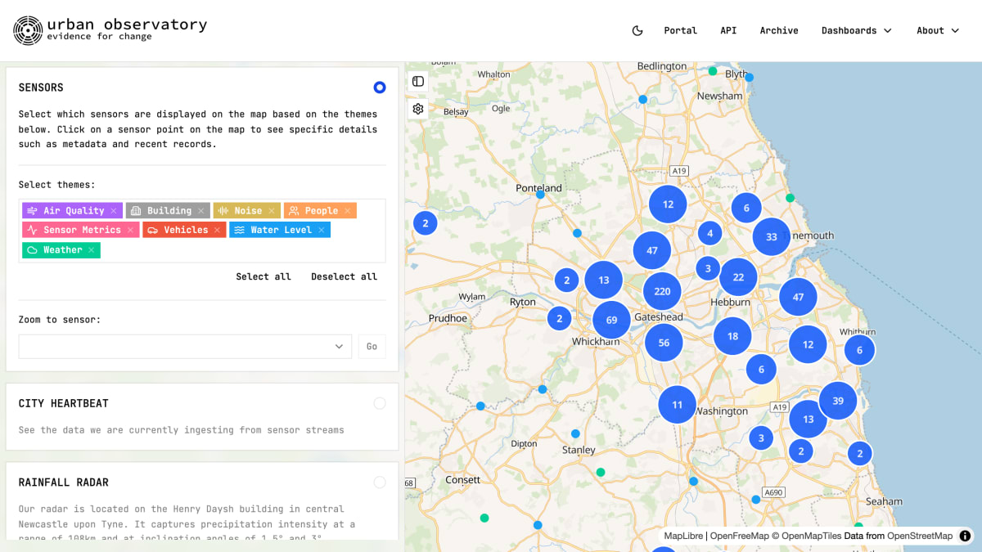This screenshot has height=552, width=982.
Task: Click the Vehicles theme tag label
Action: pos(186,231)
